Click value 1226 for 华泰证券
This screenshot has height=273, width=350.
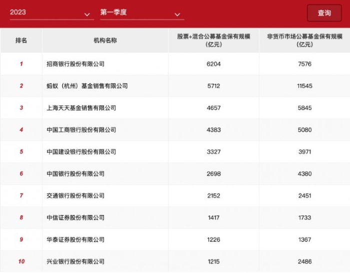coord(213,240)
